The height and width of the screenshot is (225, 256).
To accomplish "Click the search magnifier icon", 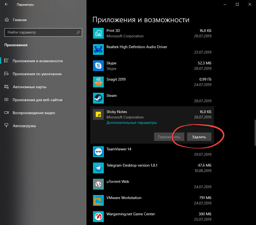I will [x=78, y=32].
